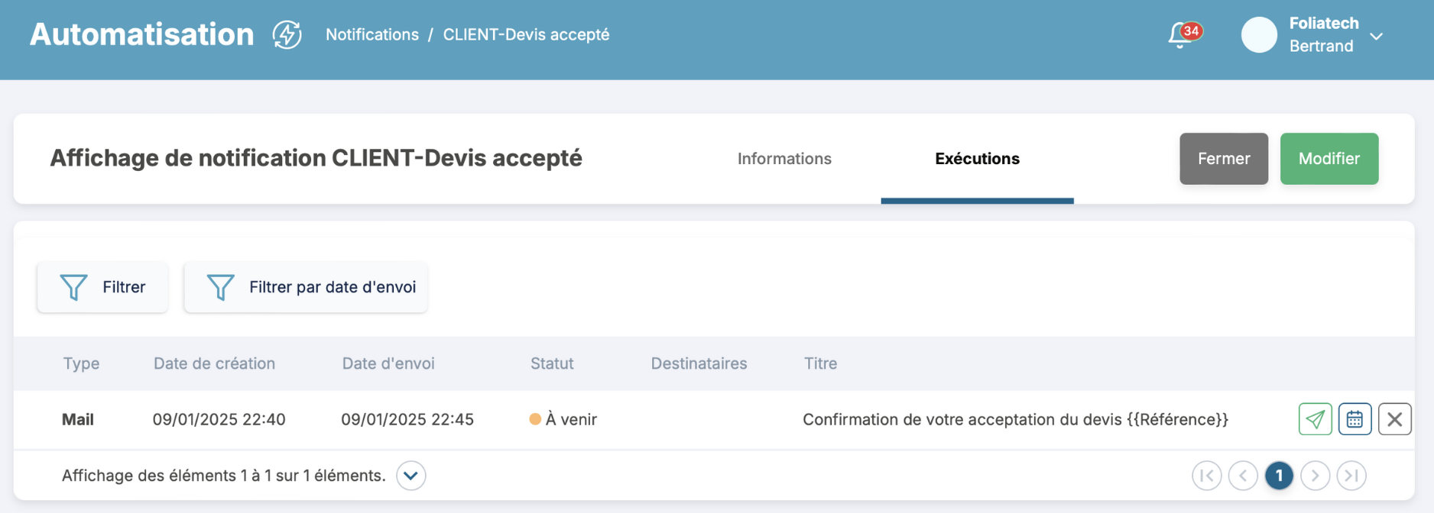
Task: Cancel the scheduled mail with X icon
Action: [1394, 419]
